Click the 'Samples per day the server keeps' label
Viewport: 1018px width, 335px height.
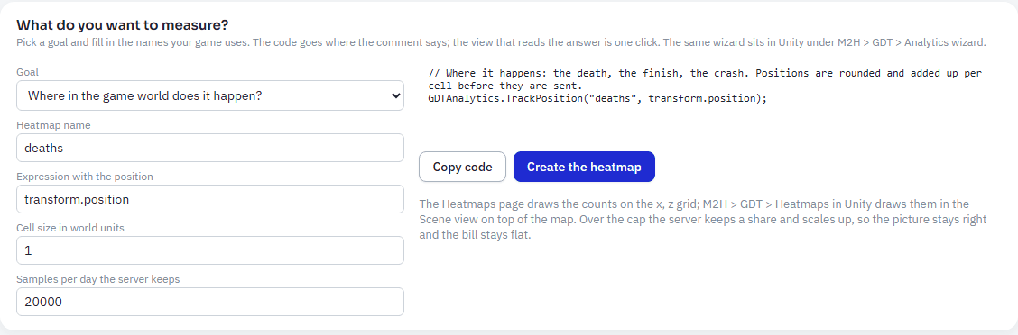point(98,279)
